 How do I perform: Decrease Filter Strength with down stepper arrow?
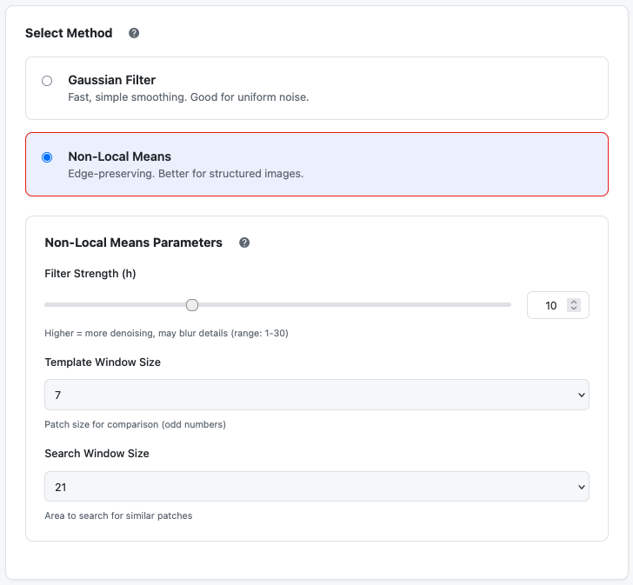click(x=574, y=309)
